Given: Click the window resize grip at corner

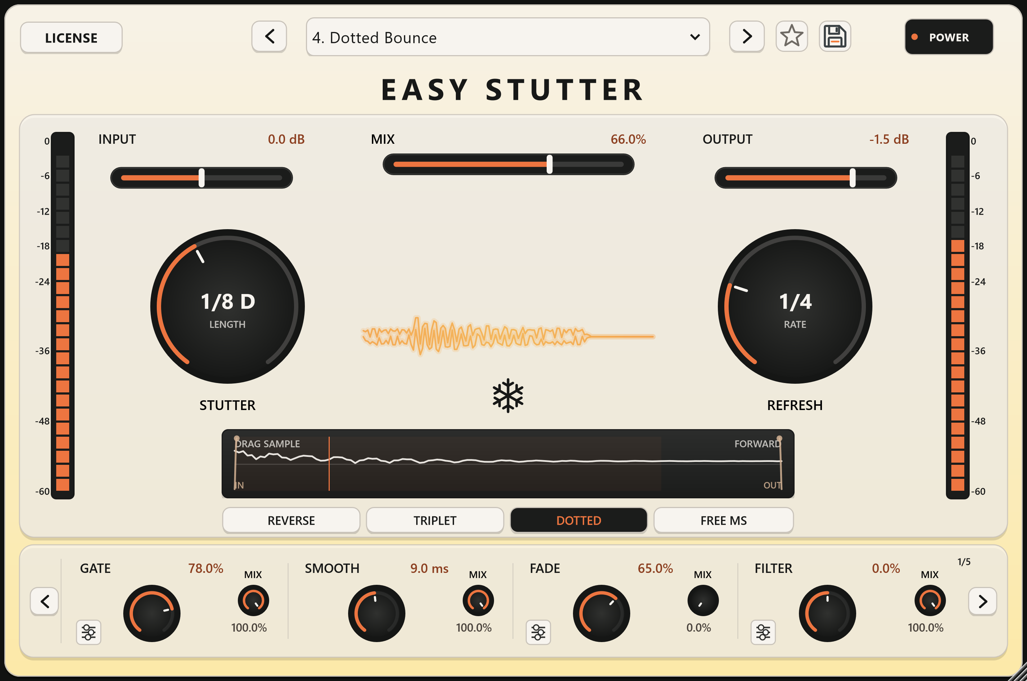Looking at the screenshot, I should point(1018,673).
